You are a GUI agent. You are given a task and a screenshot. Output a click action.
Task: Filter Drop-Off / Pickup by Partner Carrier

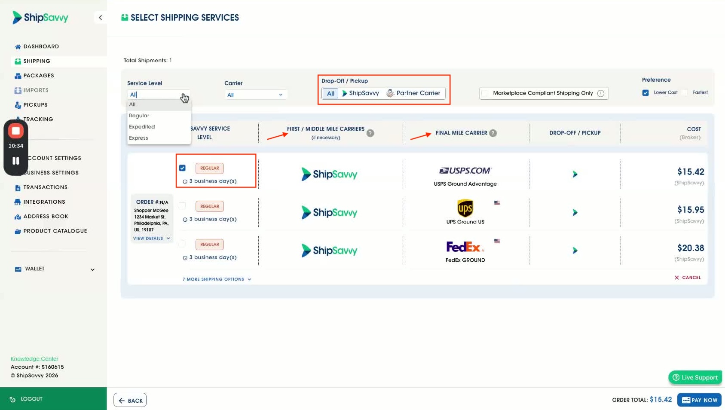click(413, 93)
